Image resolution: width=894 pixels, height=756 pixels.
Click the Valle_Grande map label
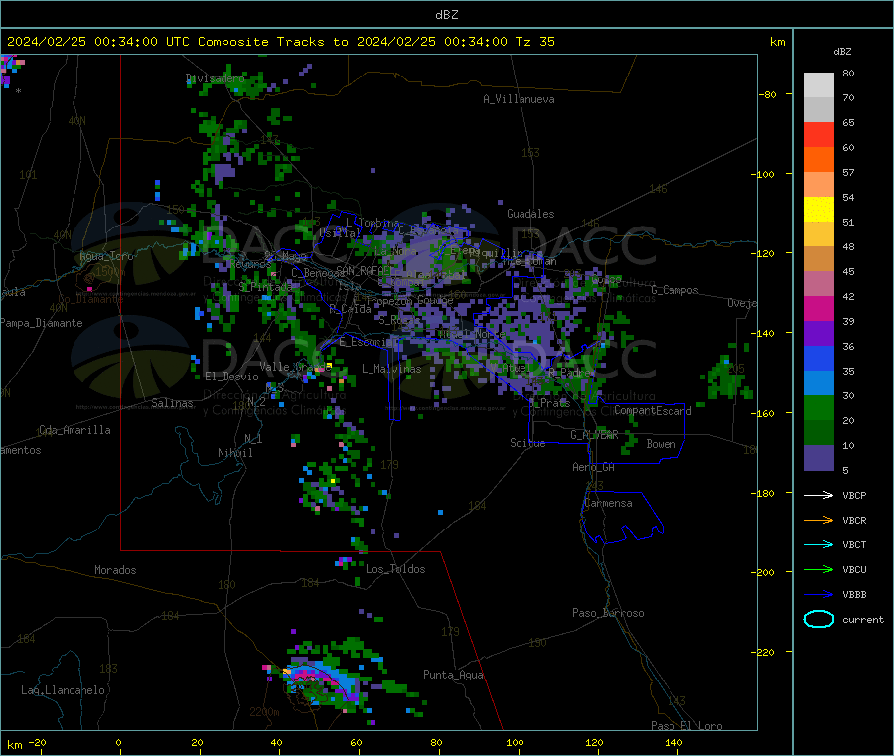click(x=295, y=366)
